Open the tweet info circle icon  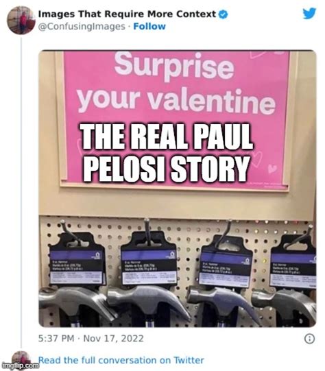pyautogui.click(x=309, y=339)
